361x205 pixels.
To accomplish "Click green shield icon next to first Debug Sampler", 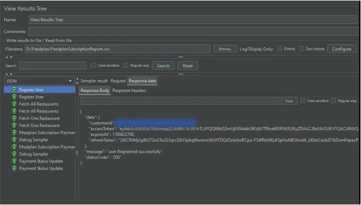I will pyautogui.click(x=14, y=140).
